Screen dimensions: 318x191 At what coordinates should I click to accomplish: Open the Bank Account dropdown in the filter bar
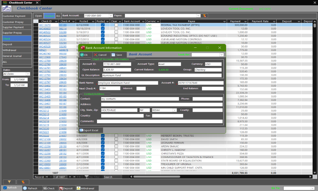point(111,15)
